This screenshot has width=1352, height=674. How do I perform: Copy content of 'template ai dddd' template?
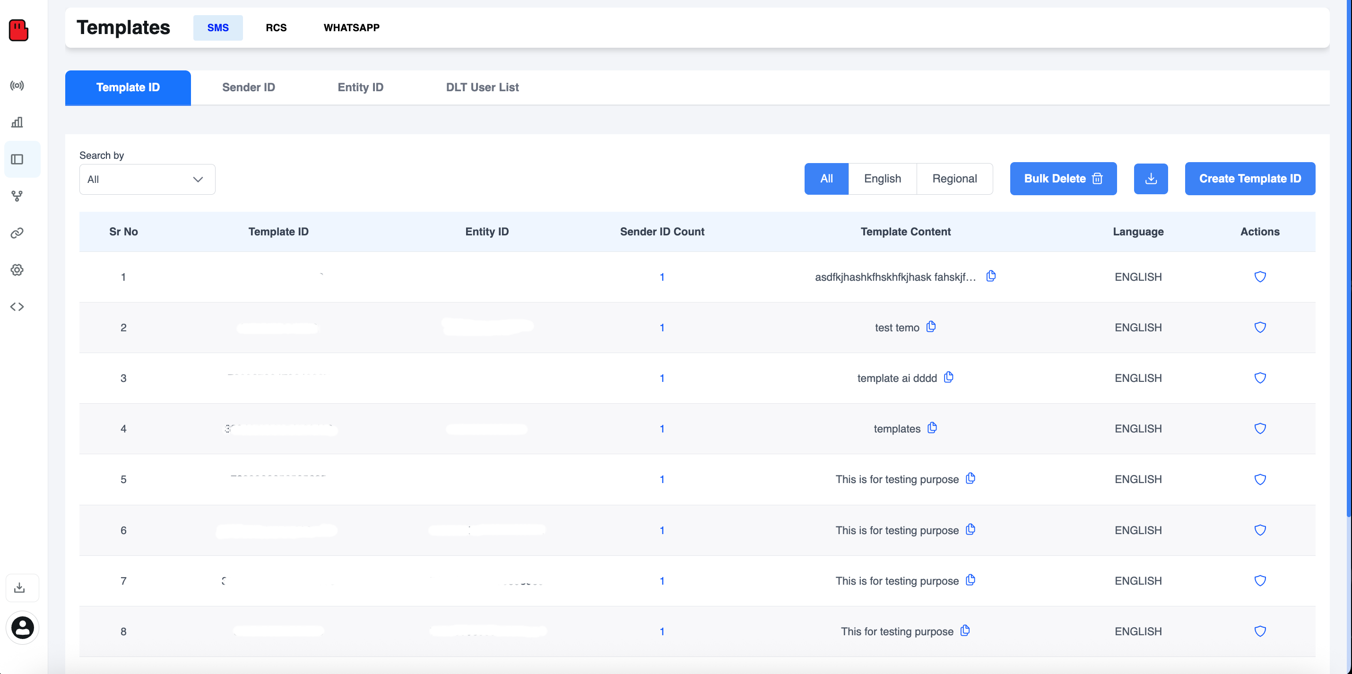(948, 378)
